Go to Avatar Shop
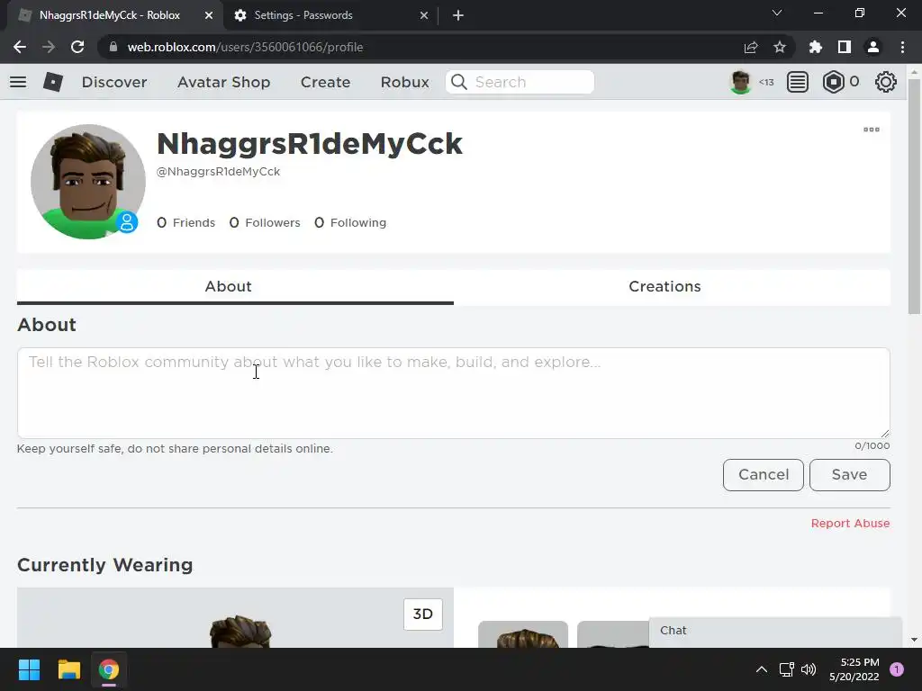 (x=223, y=82)
